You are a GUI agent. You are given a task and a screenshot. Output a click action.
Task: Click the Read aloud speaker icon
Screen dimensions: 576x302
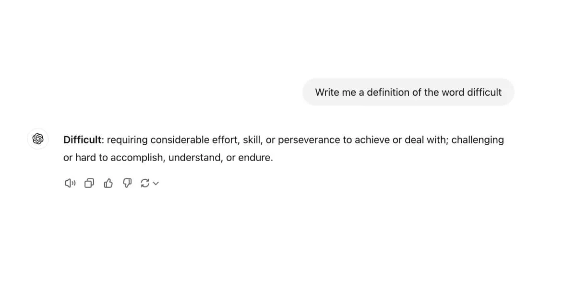[70, 183]
